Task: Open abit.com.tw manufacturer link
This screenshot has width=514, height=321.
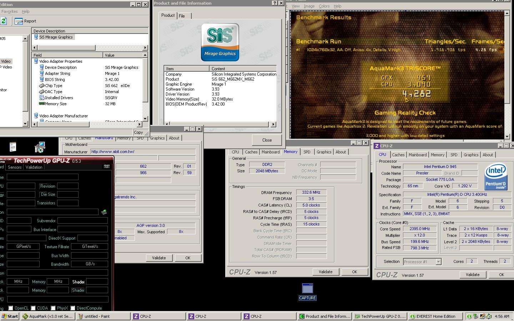Action: point(113,152)
